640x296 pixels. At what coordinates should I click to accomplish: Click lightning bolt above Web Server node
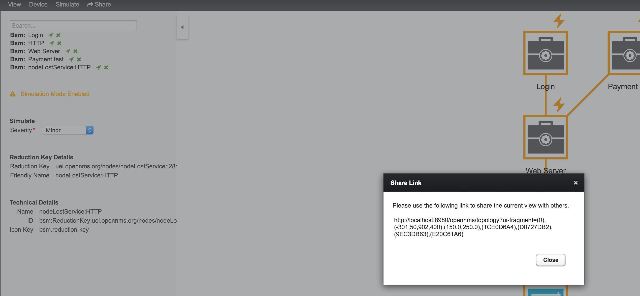(x=559, y=104)
